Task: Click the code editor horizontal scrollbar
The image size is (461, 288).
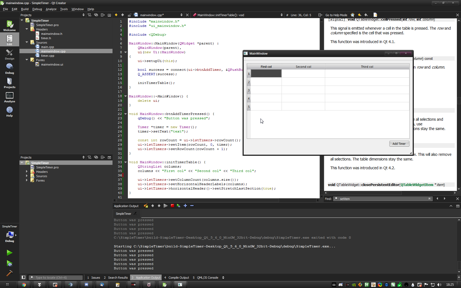Action: tap(198, 201)
